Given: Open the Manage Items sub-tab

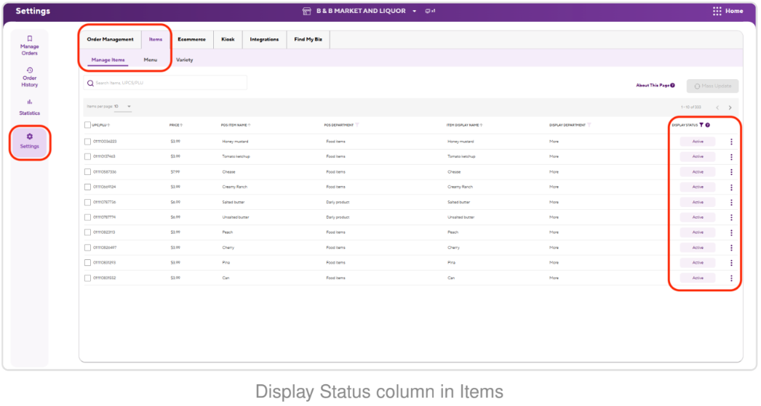Looking at the screenshot, I should 108,60.
